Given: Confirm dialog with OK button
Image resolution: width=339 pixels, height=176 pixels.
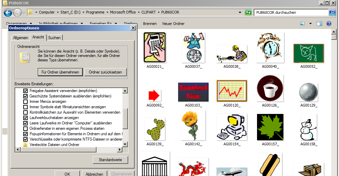Looking at the screenshot, I should point(67,174).
